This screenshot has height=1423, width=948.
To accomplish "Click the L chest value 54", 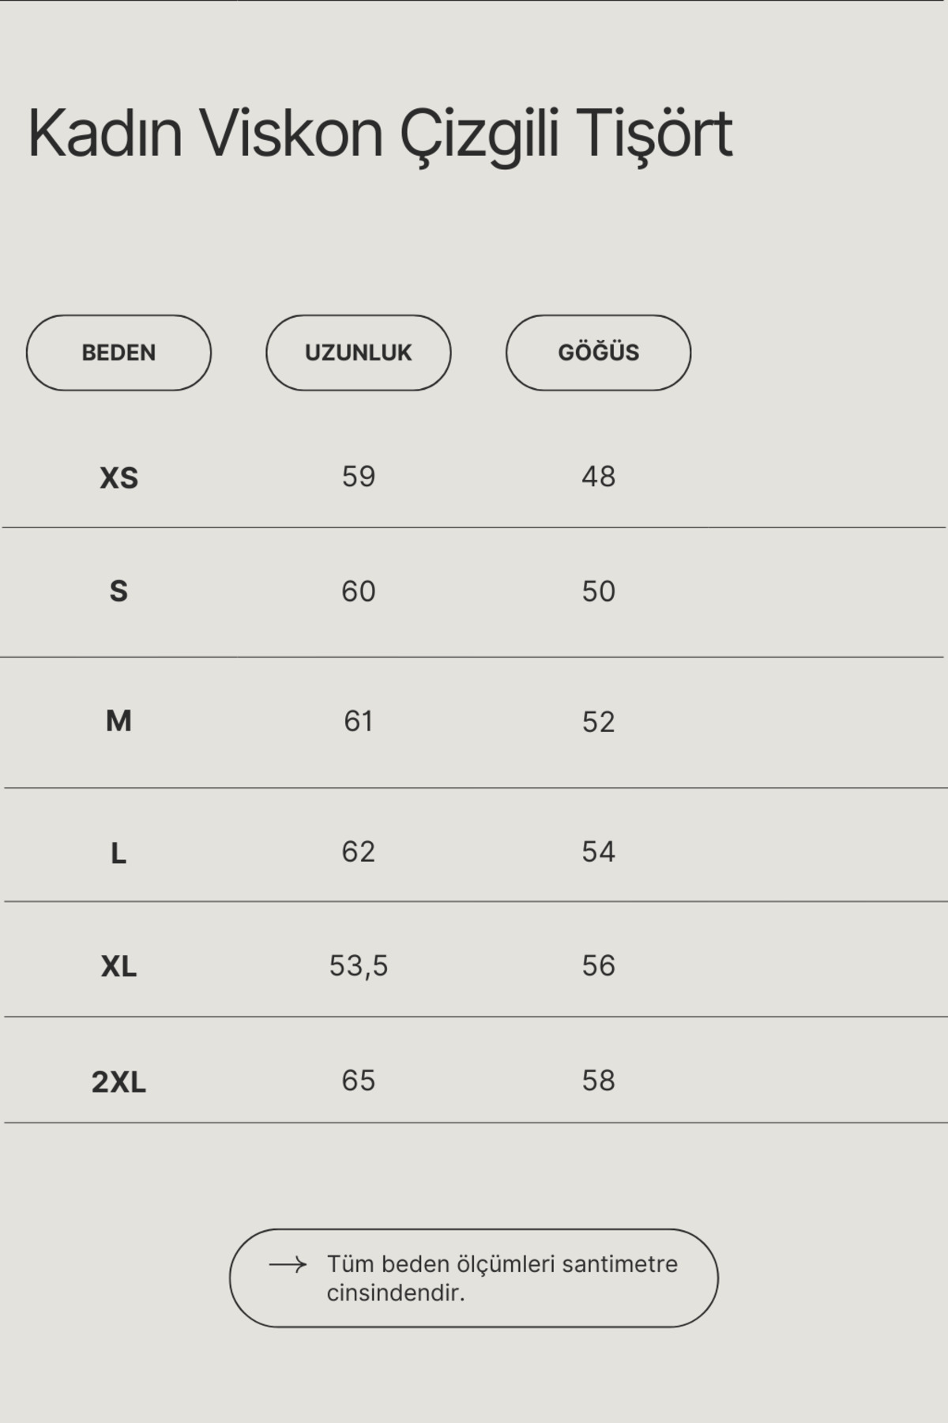I will pyautogui.click(x=598, y=851).
